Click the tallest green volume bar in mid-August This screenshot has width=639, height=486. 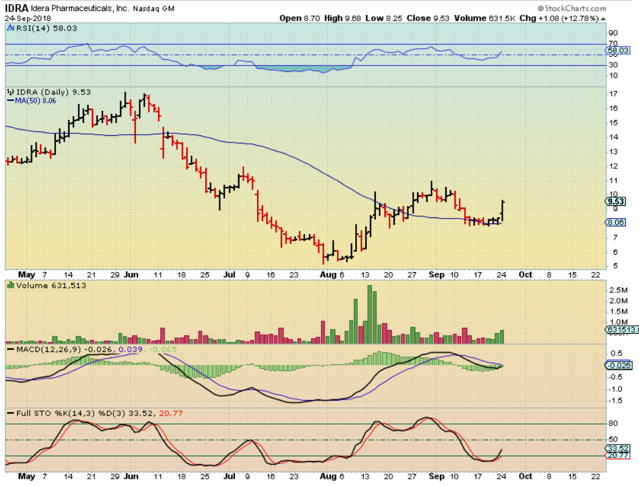pyautogui.click(x=370, y=314)
